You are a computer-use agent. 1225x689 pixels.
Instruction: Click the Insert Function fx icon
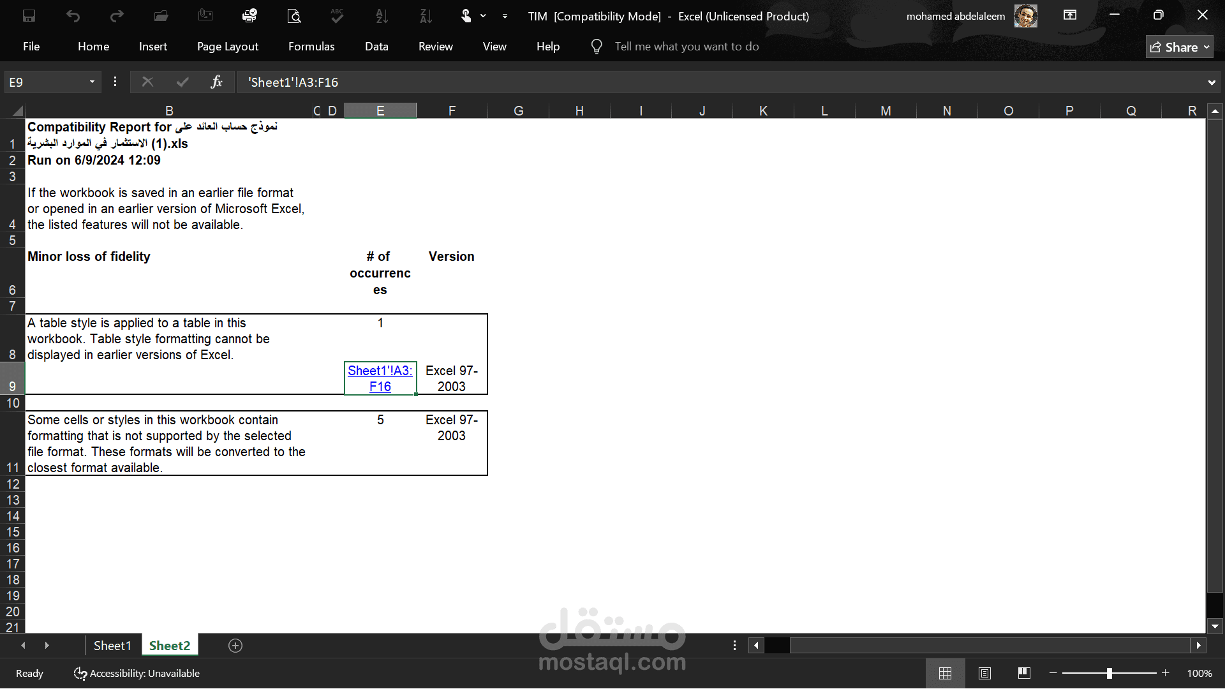pyautogui.click(x=216, y=82)
